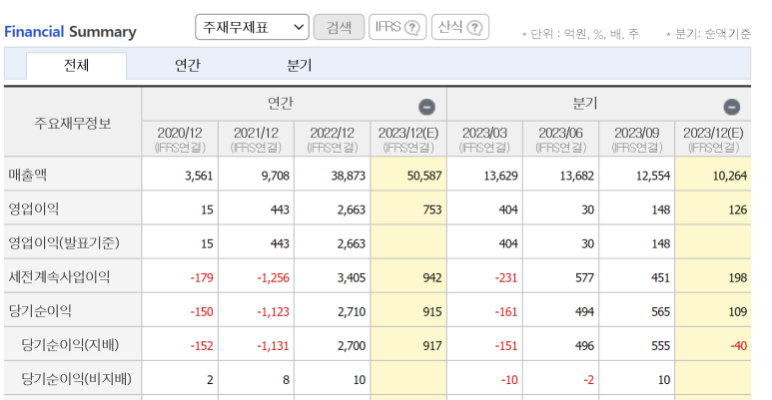Screen dimensions: 772x400
Task: Click the 영업이익 estimate value 753
Action: coord(432,209)
